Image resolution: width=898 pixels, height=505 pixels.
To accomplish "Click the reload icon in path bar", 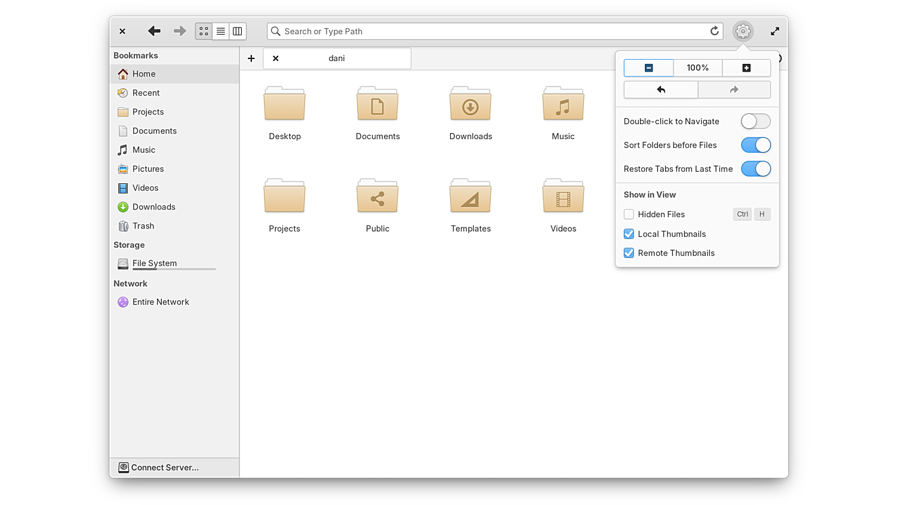I will click(714, 31).
